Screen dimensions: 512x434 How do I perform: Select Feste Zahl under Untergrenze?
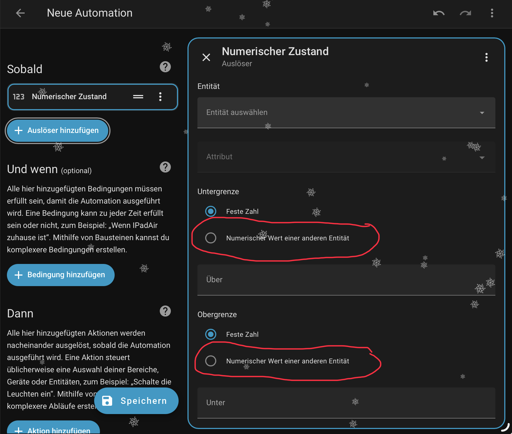[x=211, y=211]
